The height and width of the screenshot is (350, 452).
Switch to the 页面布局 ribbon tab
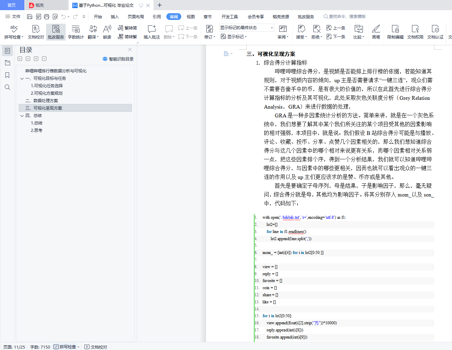(136, 17)
